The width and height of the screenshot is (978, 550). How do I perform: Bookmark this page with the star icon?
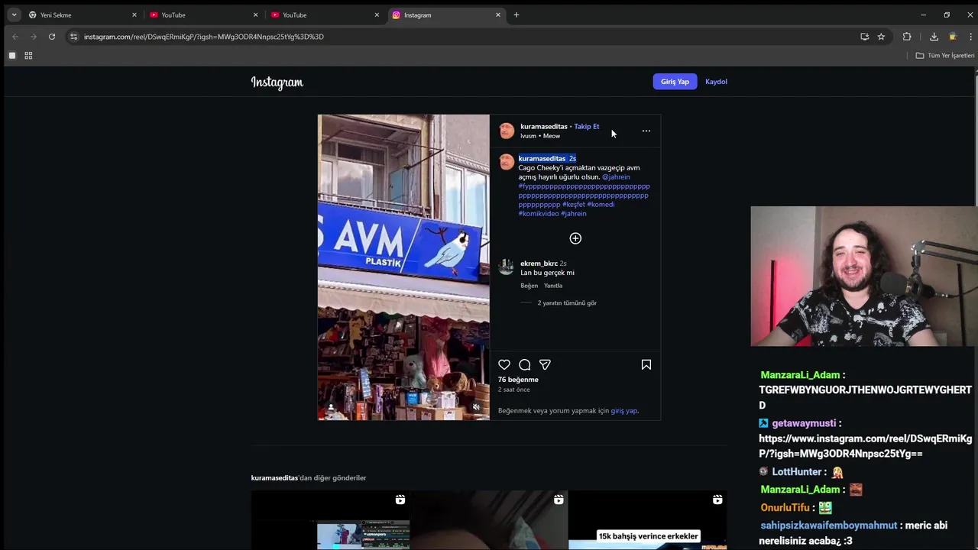click(x=881, y=37)
